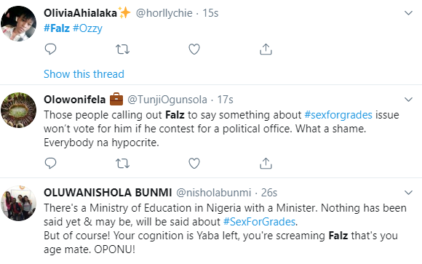Open OLUWANISHOLA BUNMI's group photo avatar
The height and width of the screenshot is (264, 422).
[19, 203]
